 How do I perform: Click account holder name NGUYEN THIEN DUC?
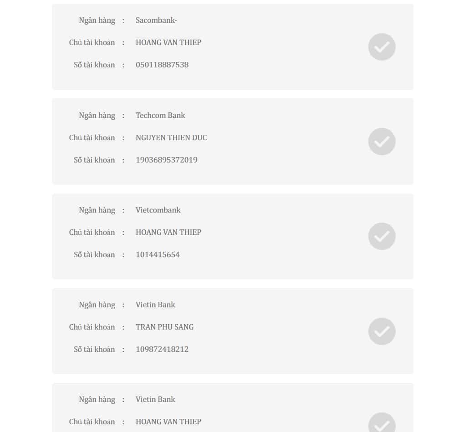(171, 137)
